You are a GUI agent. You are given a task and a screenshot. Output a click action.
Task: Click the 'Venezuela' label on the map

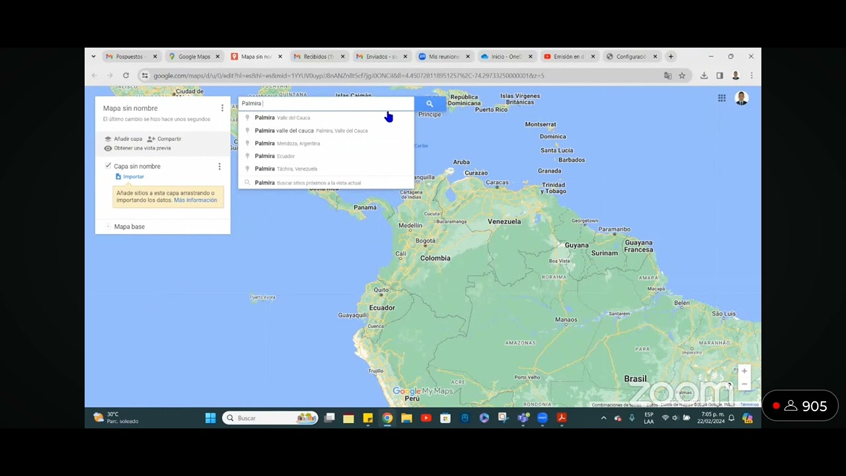[x=504, y=221]
